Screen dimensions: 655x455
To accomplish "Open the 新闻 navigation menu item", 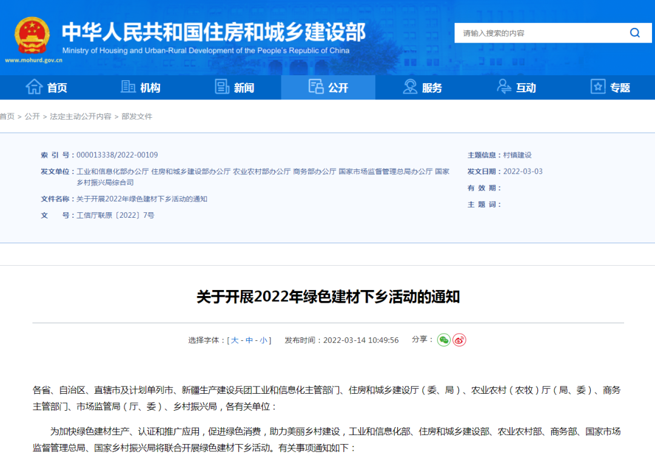I will tap(244, 88).
